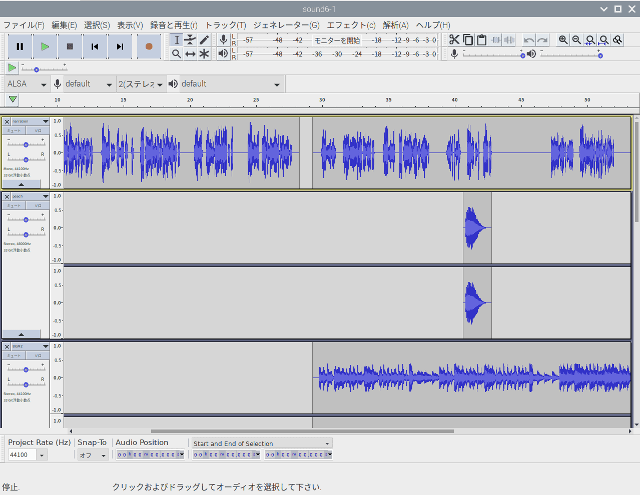Click Trim audio outside selection icon
The width and height of the screenshot is (640, 495).
point(495,40)
